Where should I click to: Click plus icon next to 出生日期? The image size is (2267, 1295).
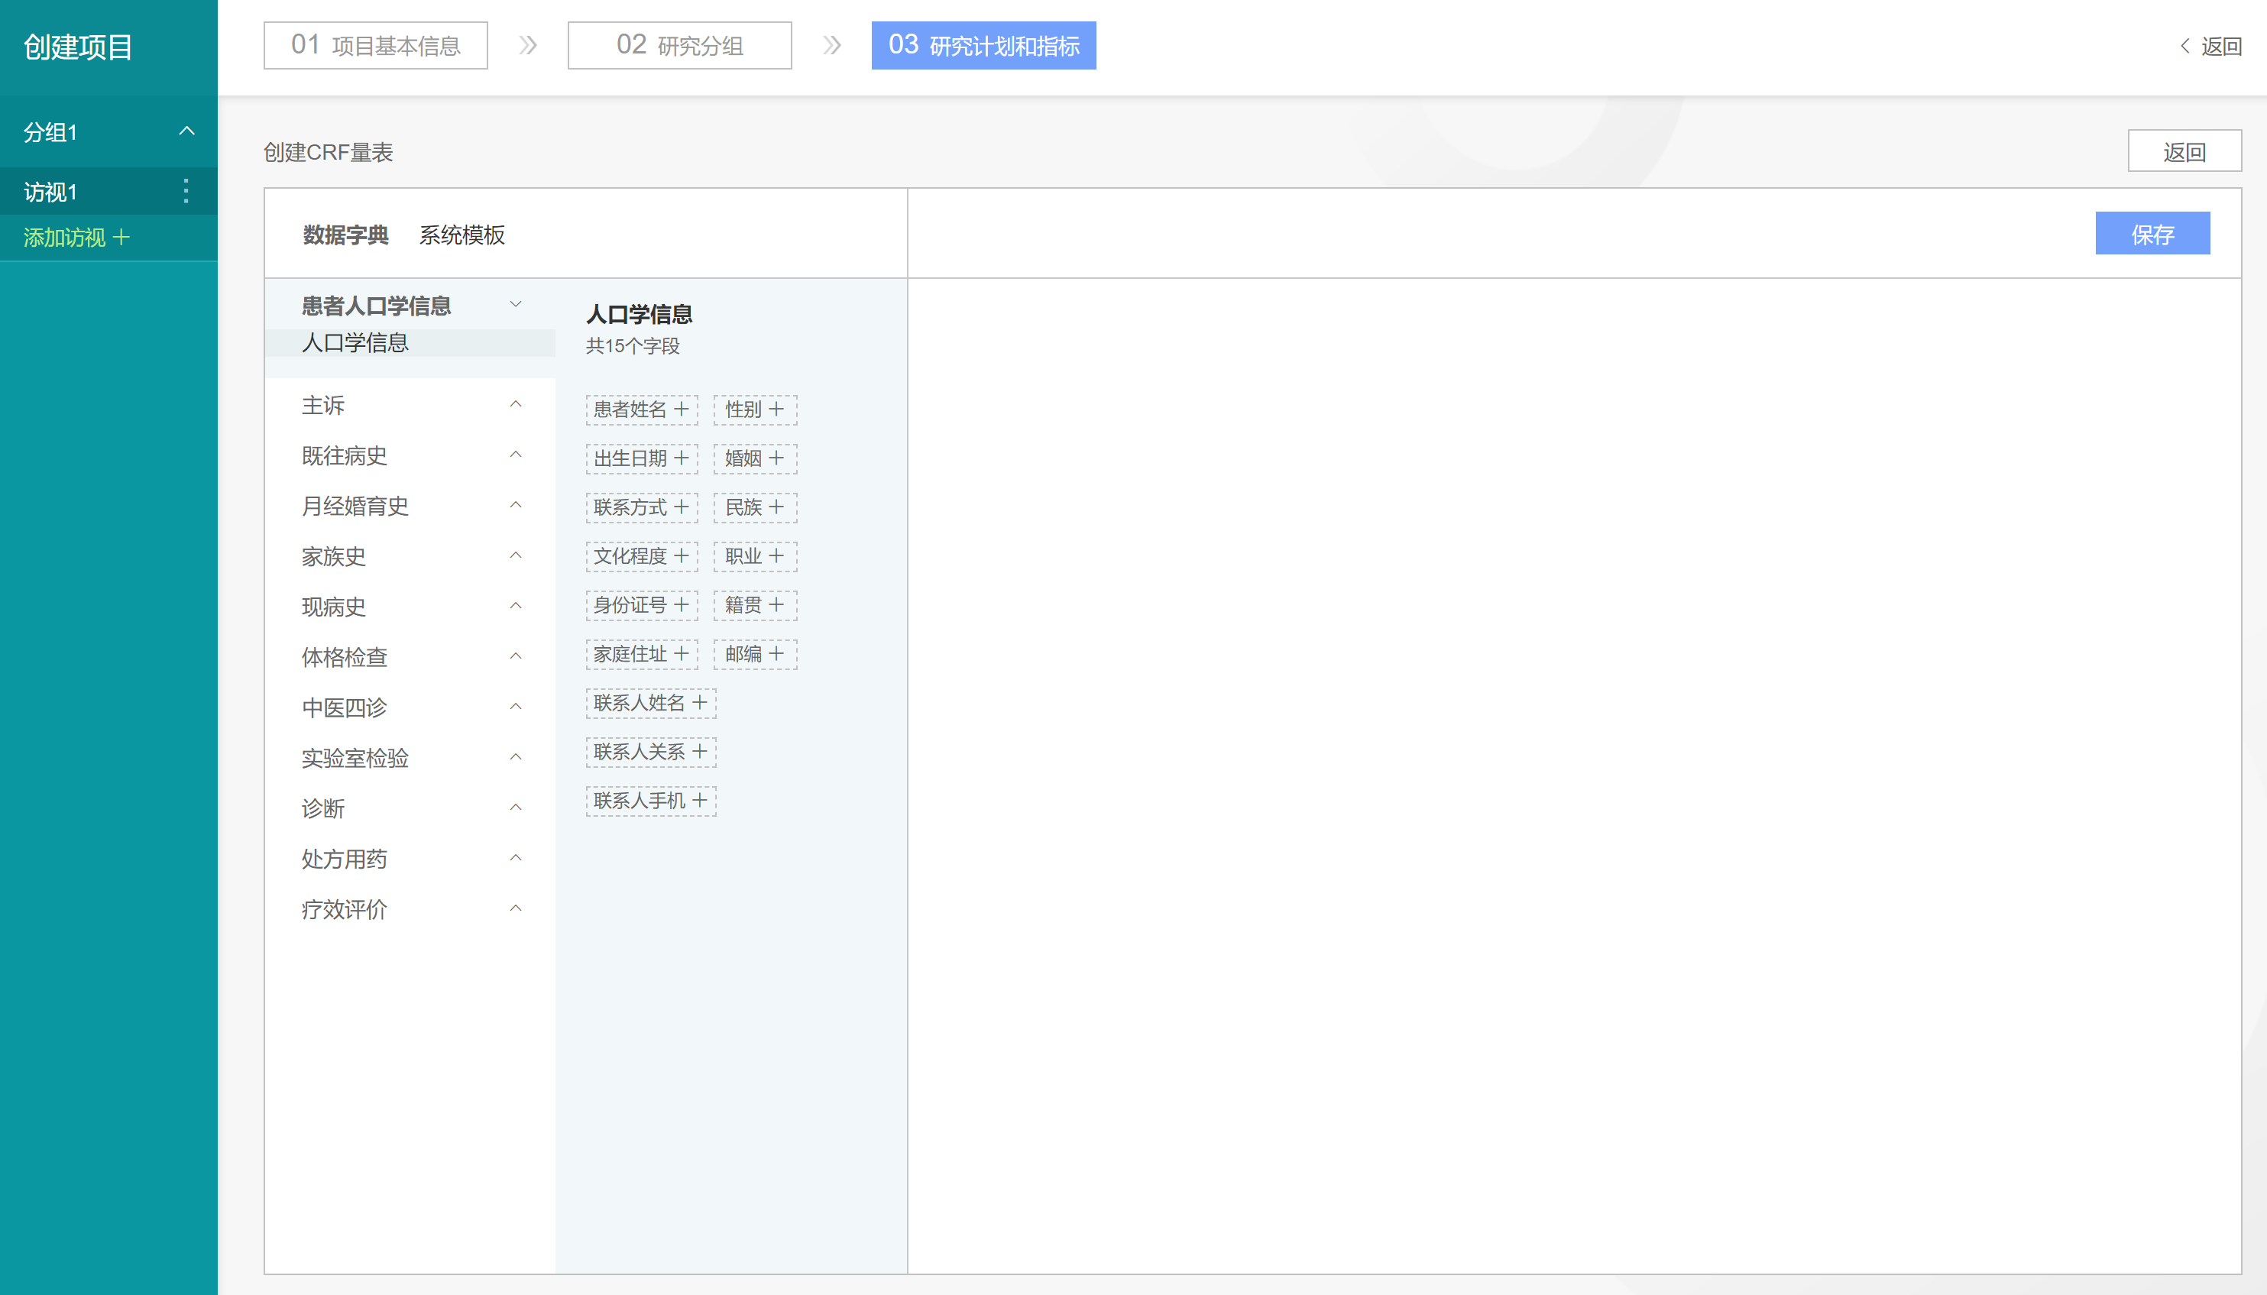pyautogui.click(x=682, y=458)
